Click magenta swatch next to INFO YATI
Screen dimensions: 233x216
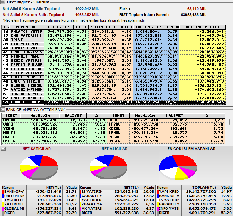[158, 208]
